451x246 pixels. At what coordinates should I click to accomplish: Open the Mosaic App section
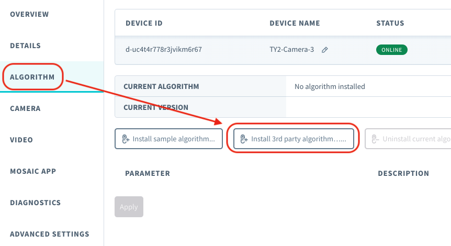[x=33, y=171]
